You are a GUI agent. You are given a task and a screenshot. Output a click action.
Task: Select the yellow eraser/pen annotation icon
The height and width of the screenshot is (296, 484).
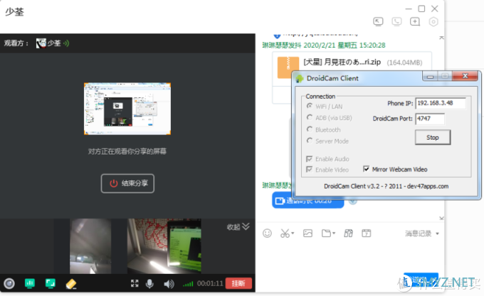pos(71,284)
